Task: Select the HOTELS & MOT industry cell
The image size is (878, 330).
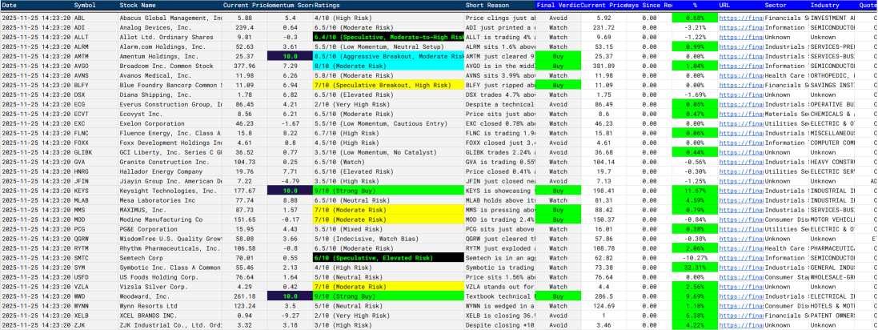Action: (x=832, y=306)
